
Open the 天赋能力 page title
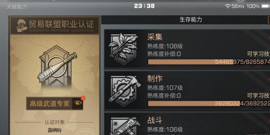point(17,7)
